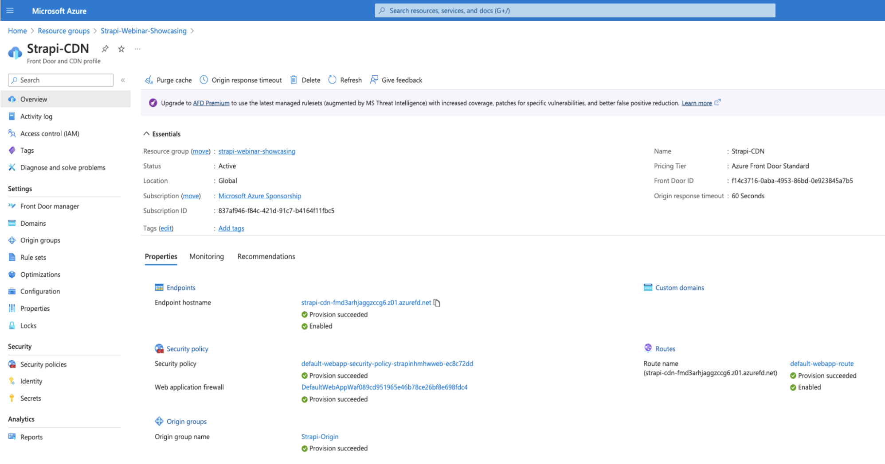Open the hamburger portal menu
Image resolution: width=885 pixels, height=464 pixels.
(x=10, y=11)
